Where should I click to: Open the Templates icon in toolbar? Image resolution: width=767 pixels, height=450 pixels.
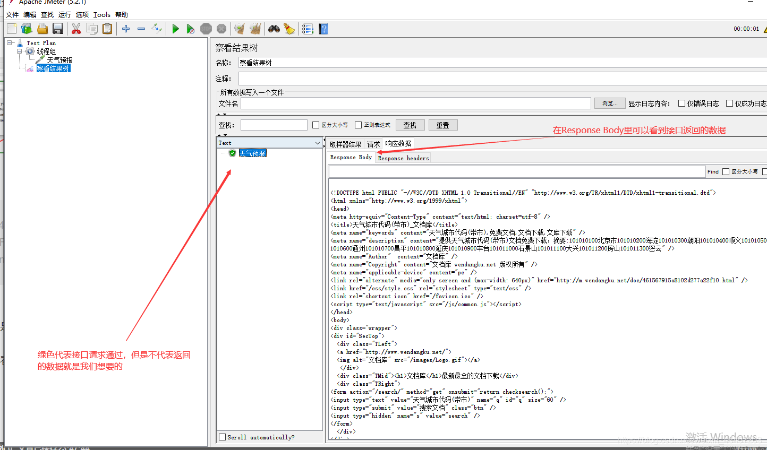point(27,29)
